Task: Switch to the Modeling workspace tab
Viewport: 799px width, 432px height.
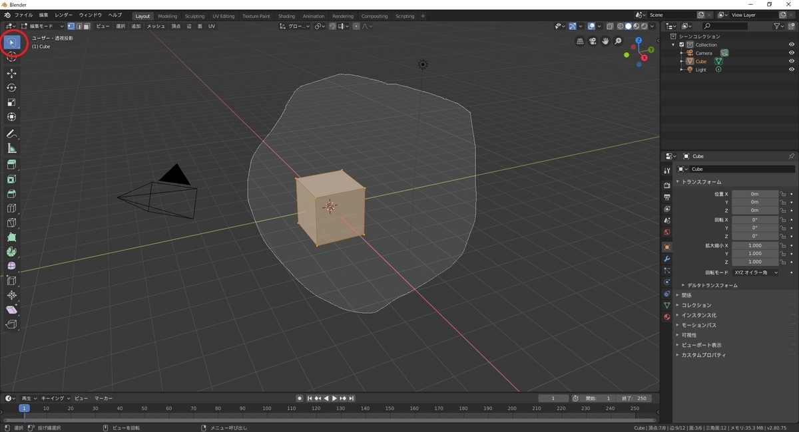Action: click(167, 16)
